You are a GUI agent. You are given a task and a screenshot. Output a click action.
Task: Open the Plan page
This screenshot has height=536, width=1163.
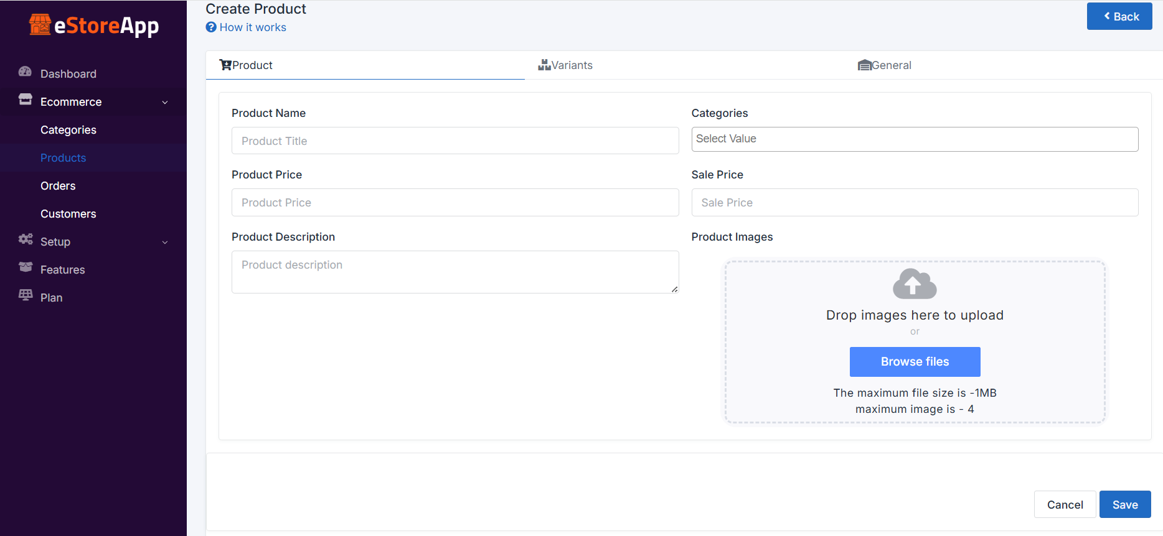point(52,298)
